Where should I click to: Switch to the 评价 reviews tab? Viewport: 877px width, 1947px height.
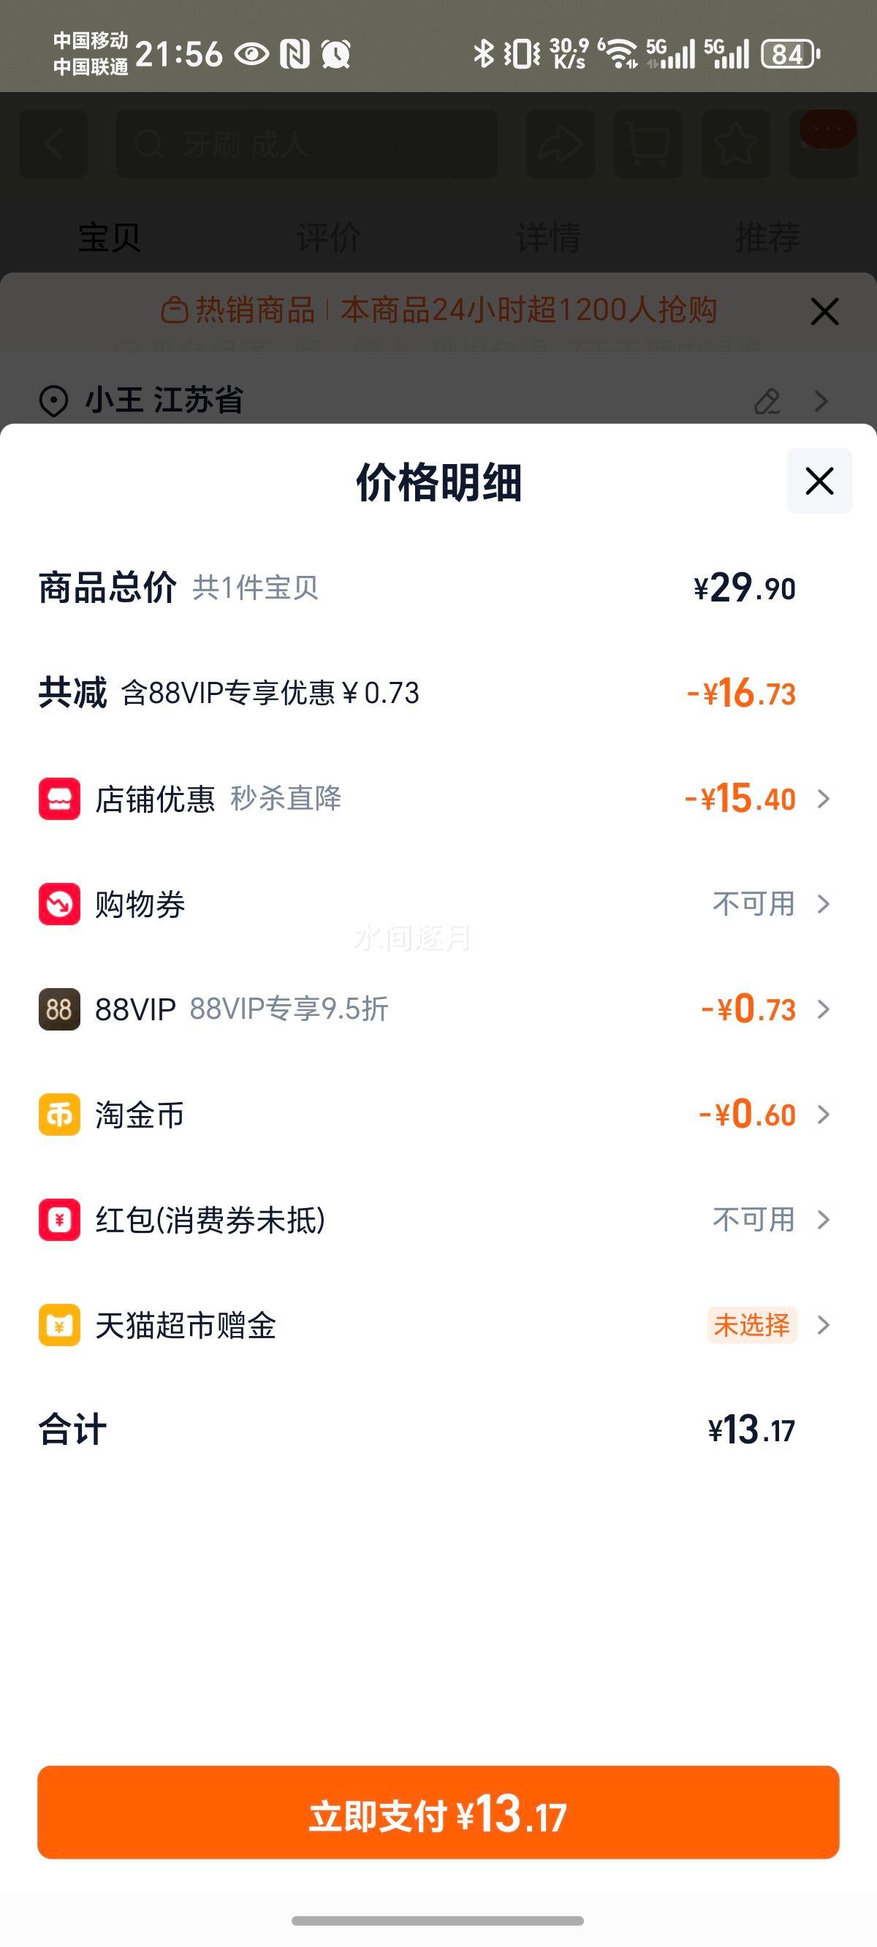(329, 238)
